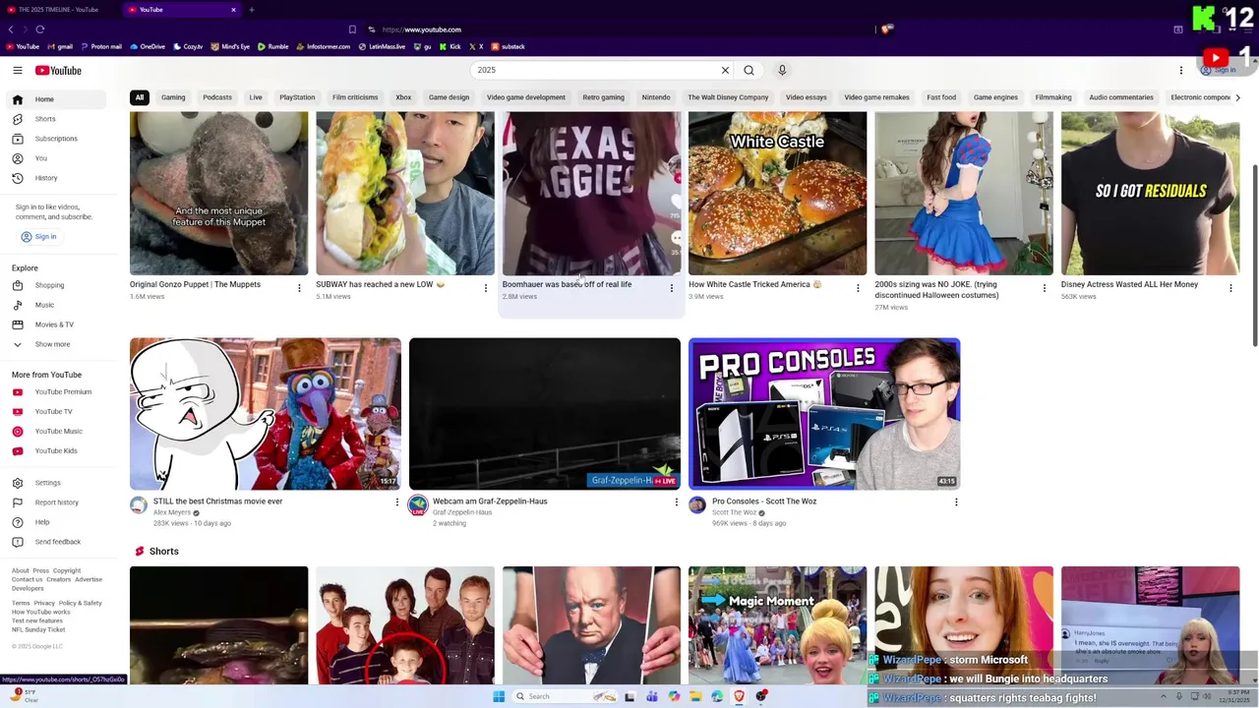Open Subscriptions in sidebar
Screen dimensions: 1259x708
[x=57, y=139]
